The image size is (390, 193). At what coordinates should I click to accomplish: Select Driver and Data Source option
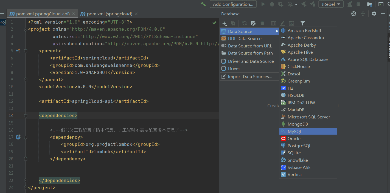[249, 61]
